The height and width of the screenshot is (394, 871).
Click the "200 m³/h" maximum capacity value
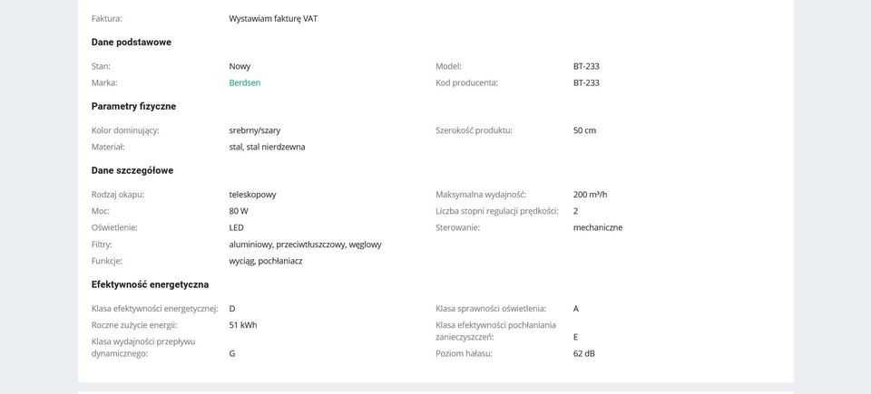coord(590,195)
